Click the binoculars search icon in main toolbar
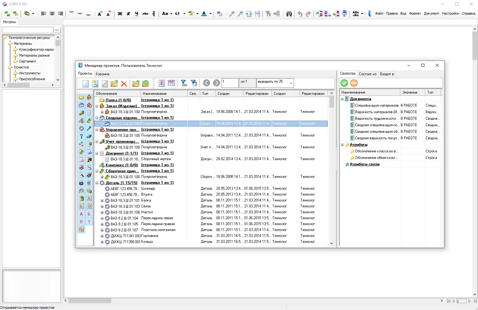 289,14
